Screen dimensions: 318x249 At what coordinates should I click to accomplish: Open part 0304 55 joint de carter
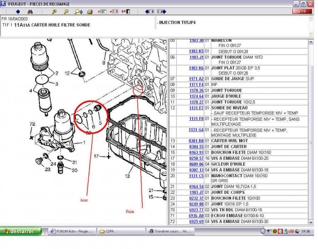[196, 146]
